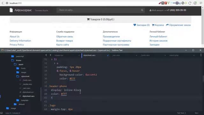Viewport: 204px width, 115px height.
Task: Open the Обратная связь link
Action: tap(64, 36)
